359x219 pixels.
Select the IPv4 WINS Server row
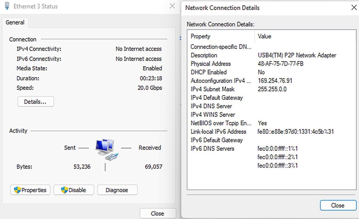tap(272, 114)
